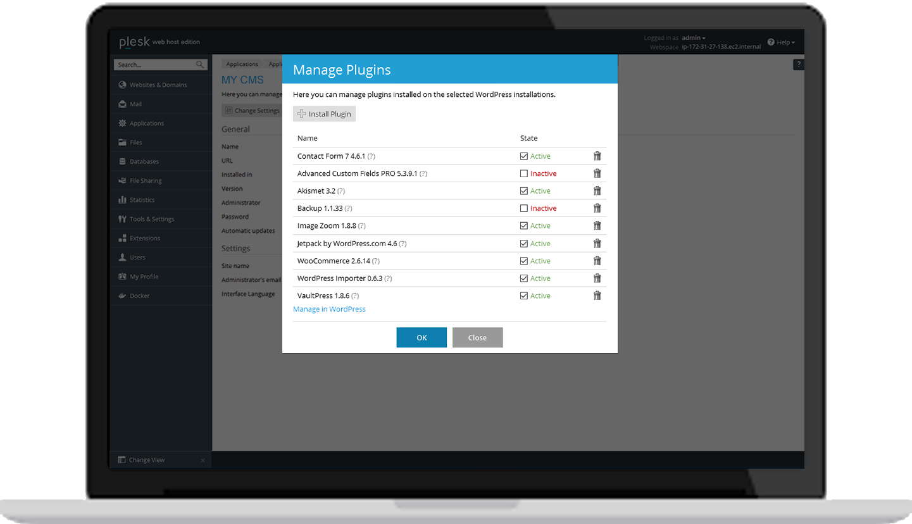Click help (?) next to WordPress Importer
This screenshot has height=524, width=912.
[388, 278]
